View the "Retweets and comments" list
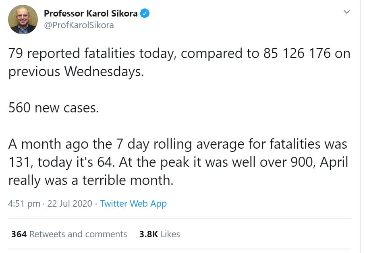365x253 pixels. [x=78, y=234]
